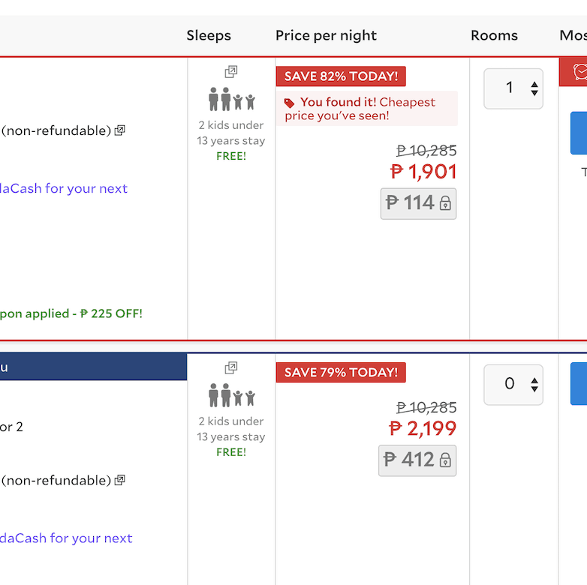587x585 pixels.
Task: Select the ₱2,199 discounted price
Action: pos(423,428)
